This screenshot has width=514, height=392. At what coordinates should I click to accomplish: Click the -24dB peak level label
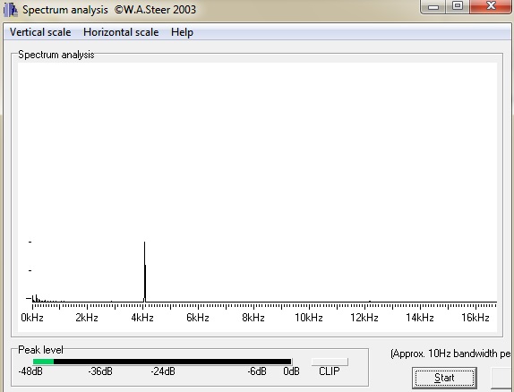pos(163,371)
